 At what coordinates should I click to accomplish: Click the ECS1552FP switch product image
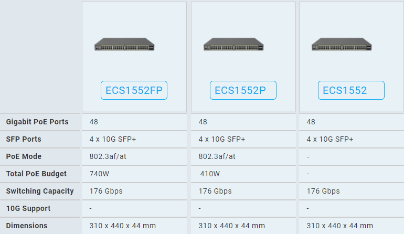tap(124, 44)
